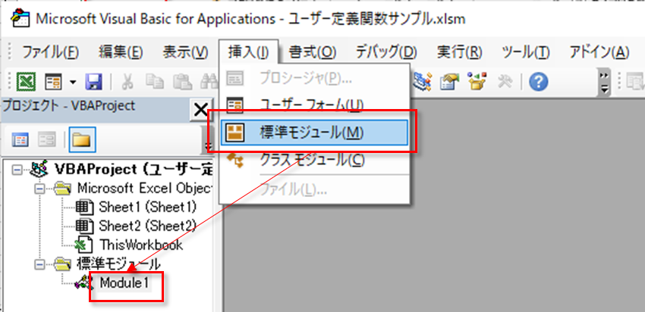Save the workbook with the floppy icon
Image resolution: width=645 pixels, height=312 pixels.
coord(94,81)
